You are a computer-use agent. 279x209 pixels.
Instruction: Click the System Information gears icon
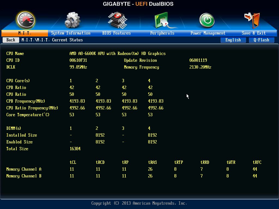pyautogui.click(x=72, y=20)
